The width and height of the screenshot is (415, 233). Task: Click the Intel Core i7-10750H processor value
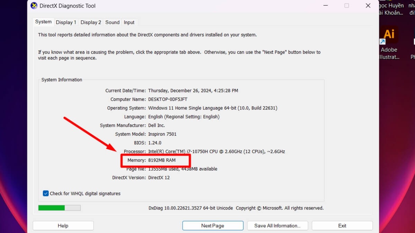(216, 151)
